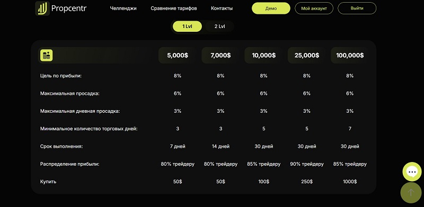Screen dimensions: 424x207
Task: Click the coins stack icon in table header
Action: 47,55
